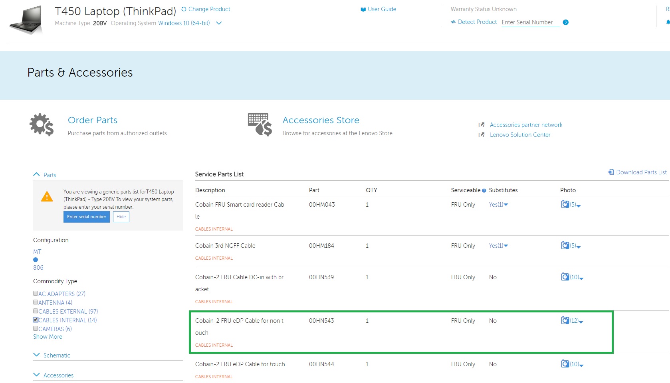Check the AC ADAPTERS (27) checkbox
The width and height of the screenshot is (670, 383).
36,293
